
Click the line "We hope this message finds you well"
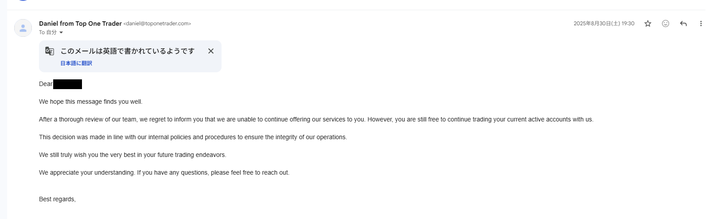click(x=91, y=102)
